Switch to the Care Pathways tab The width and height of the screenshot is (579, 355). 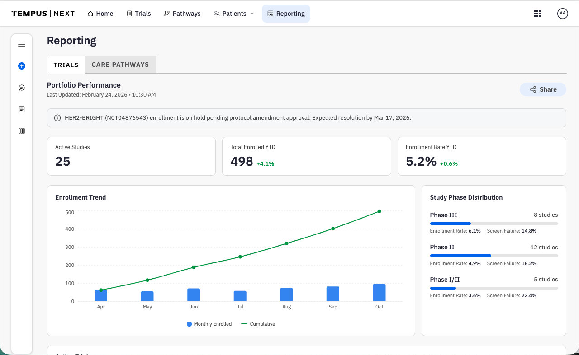pos(120,65)
